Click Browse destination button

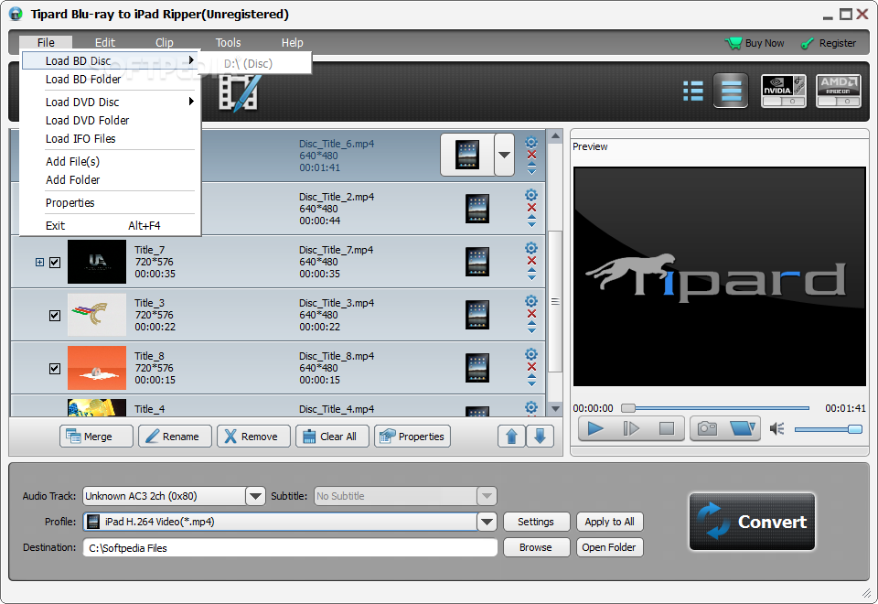tap(536, 547)
